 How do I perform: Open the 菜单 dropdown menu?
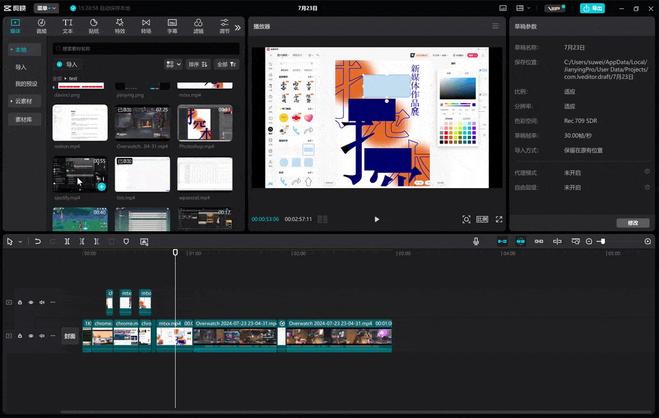[45, 8]
